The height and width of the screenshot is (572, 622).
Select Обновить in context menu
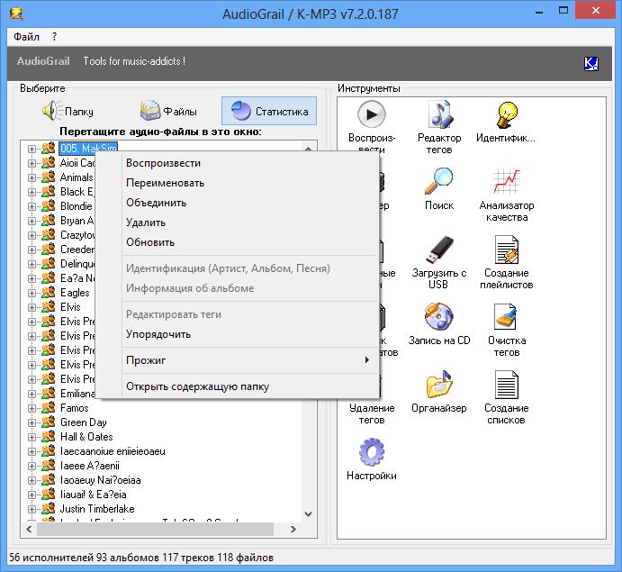click(237, 242)
